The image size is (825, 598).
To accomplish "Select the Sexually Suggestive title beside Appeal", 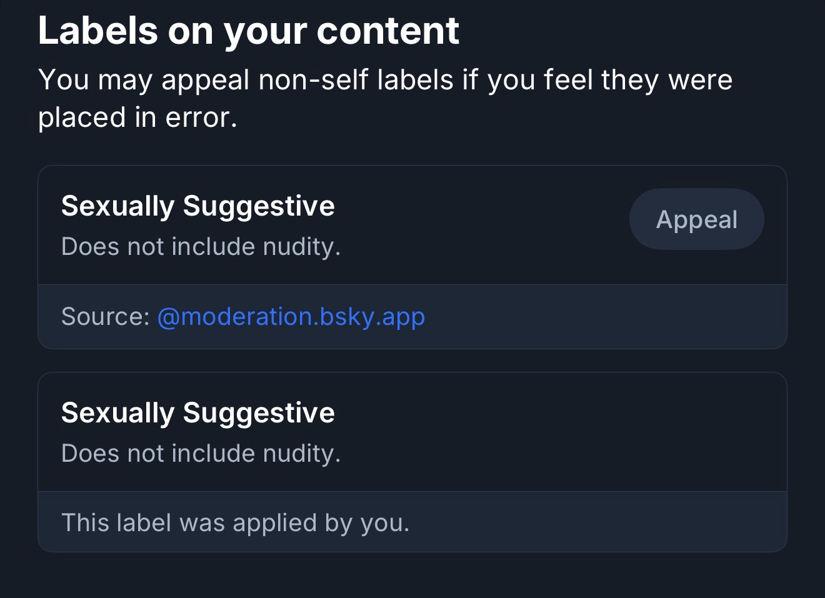I will click(197, 206).
